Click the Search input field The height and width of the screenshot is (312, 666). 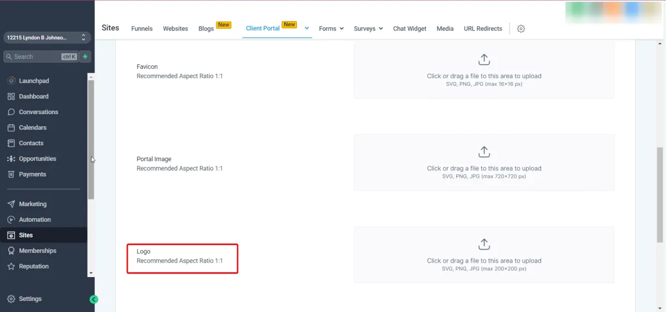[41, 57]
